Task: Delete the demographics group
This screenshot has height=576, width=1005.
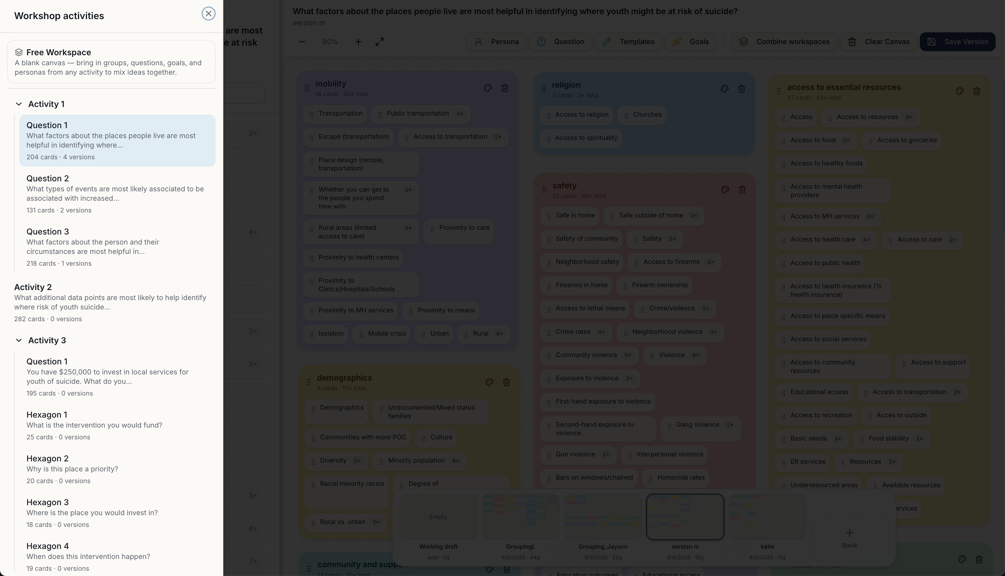Action: [506, 382]
